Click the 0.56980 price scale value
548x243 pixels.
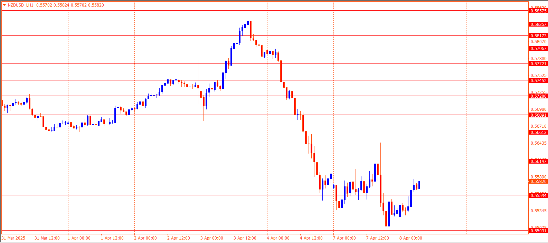[539, 109]
